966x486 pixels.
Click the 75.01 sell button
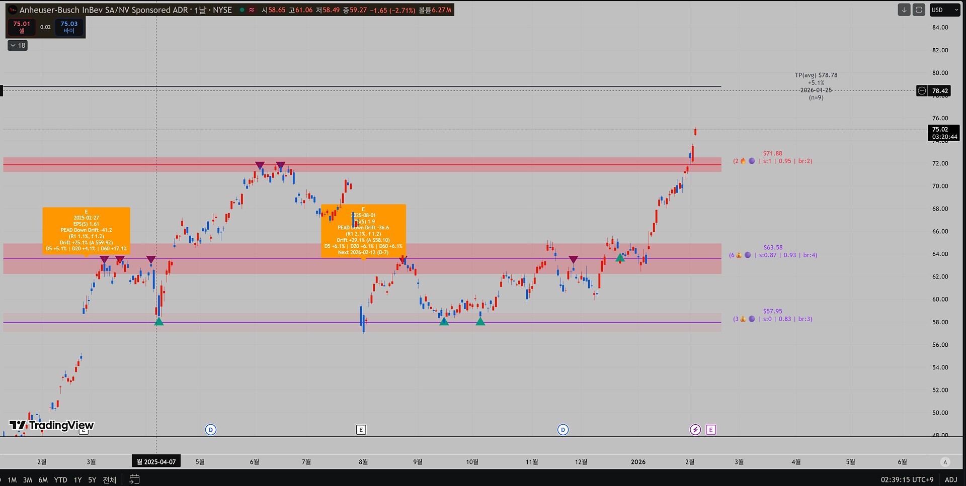[22, 27]
